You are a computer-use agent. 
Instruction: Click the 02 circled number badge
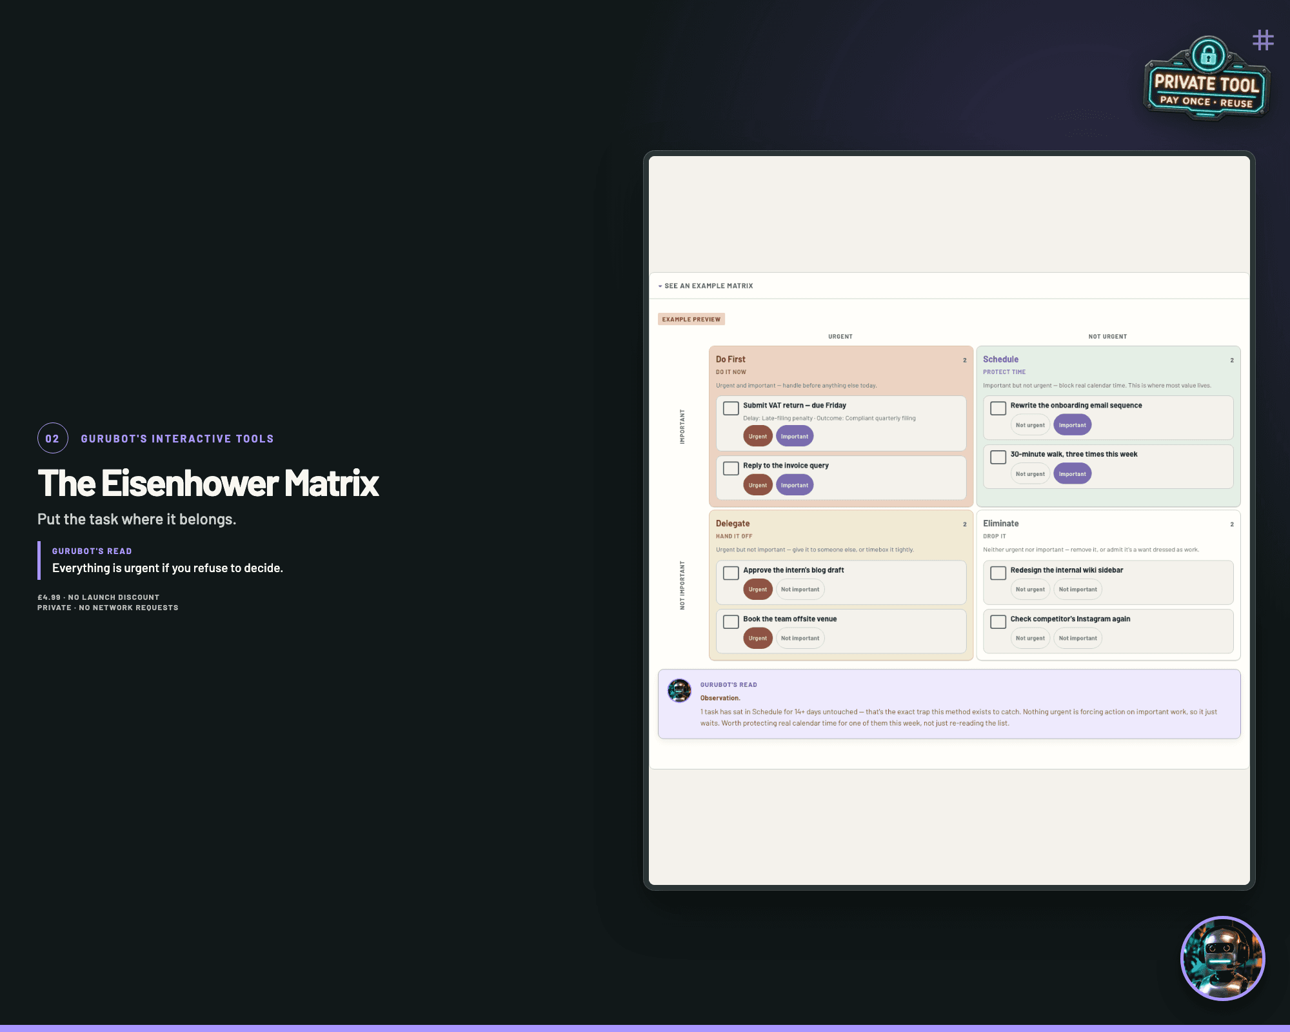pos(52,439)
